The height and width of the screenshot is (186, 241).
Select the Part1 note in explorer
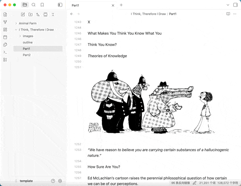click(38, 49)
